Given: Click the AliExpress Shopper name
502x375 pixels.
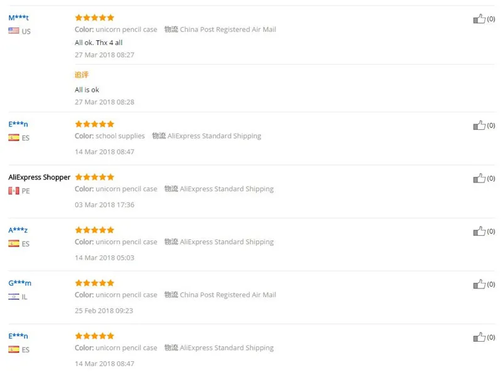Looking at the screenshot, I should (x=39, y=177).
